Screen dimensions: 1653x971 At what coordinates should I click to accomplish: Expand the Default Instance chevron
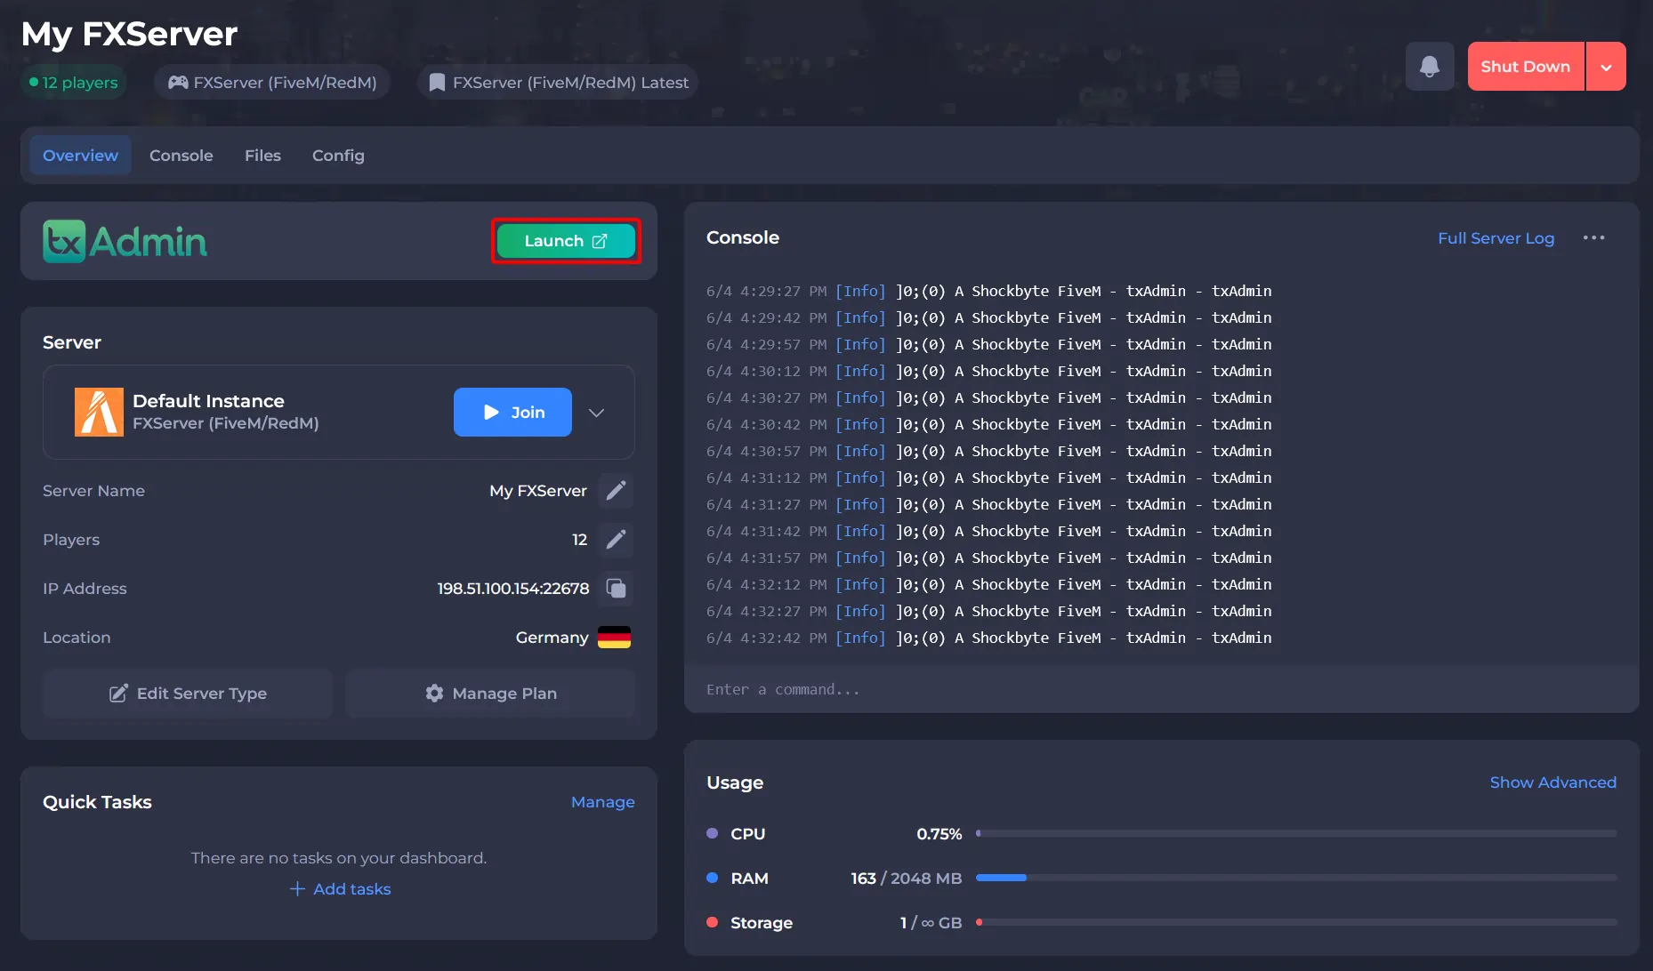pyautogui.click(x=597, y=413)
